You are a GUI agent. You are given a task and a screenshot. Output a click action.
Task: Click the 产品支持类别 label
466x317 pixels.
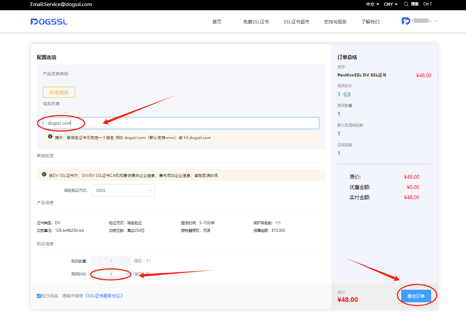[x=55, y=74]
